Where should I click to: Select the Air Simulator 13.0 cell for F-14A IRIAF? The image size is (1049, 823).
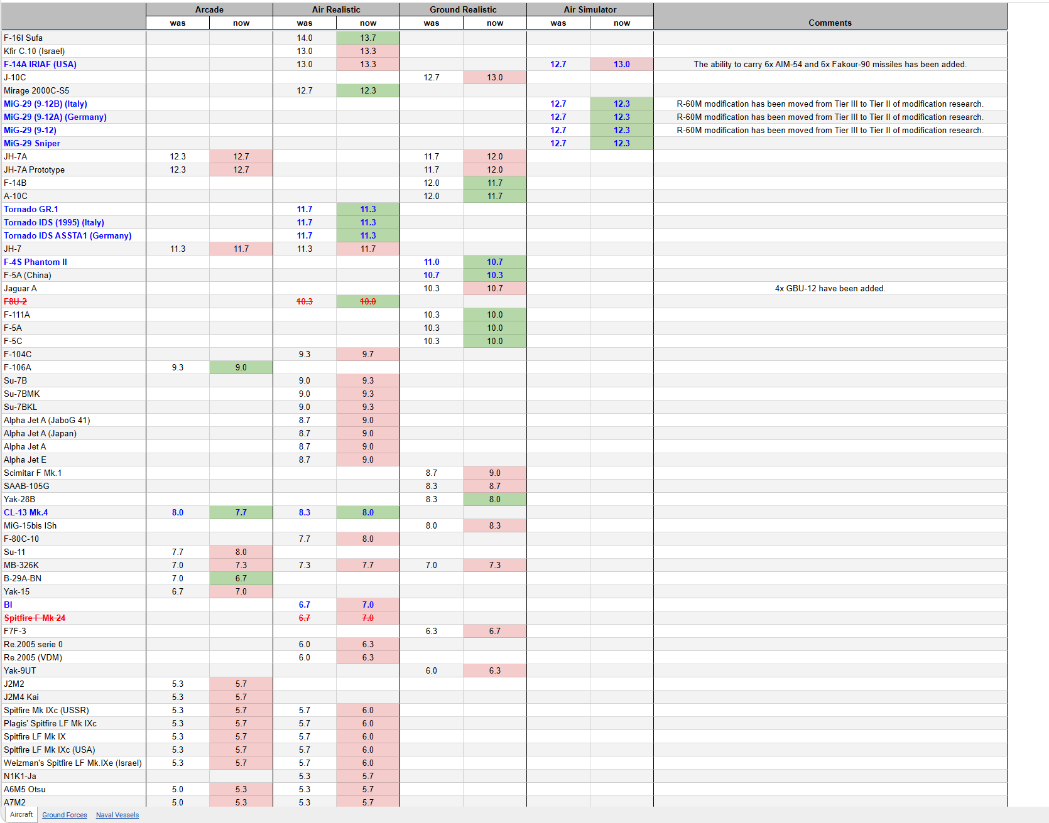coord(622,64)
